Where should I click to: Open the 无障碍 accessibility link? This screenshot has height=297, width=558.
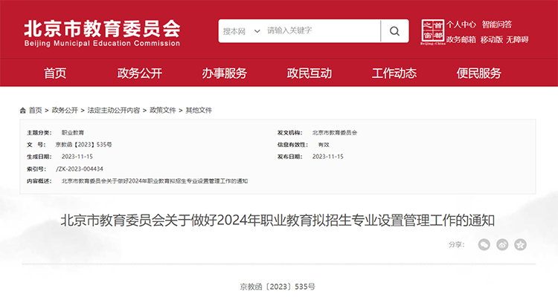pos(517,39)
